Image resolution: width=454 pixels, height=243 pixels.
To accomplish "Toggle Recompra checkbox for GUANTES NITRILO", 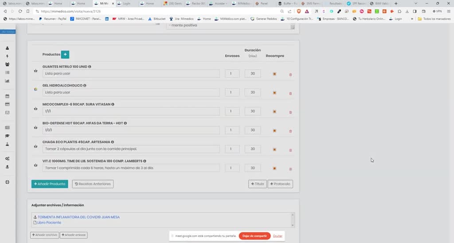I will pos(274,74).
